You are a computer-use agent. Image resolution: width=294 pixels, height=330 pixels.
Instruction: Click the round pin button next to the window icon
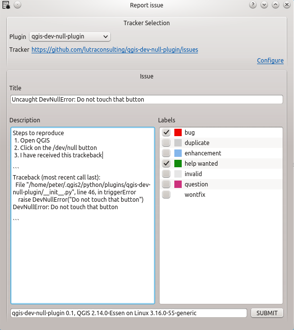point(17,5)
